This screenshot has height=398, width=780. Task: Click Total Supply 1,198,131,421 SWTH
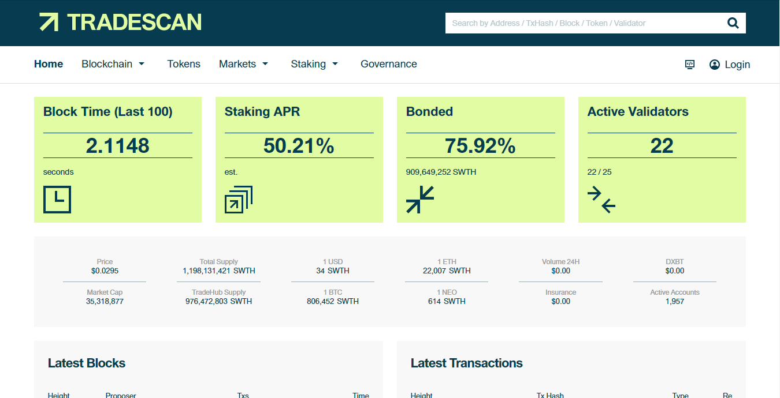219,271
